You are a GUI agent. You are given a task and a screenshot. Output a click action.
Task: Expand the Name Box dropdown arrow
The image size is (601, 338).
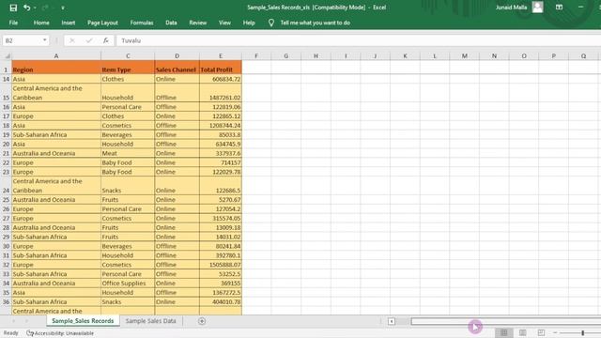[45, 40]
